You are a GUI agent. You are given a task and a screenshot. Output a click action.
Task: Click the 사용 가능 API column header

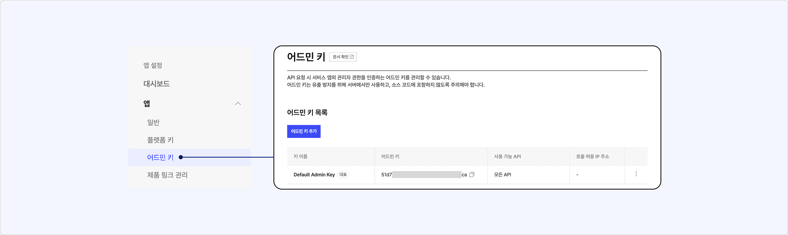pos(507,156)
